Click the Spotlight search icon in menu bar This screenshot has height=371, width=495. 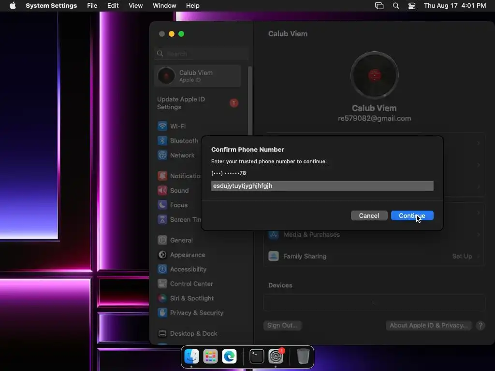point(395,6)
